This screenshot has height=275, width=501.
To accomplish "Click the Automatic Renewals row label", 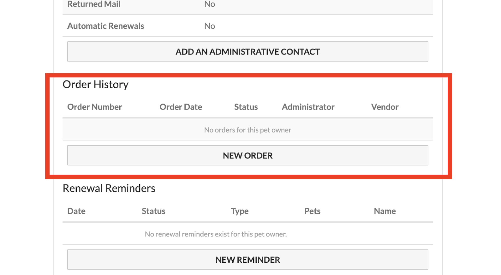I will (106, 26).
